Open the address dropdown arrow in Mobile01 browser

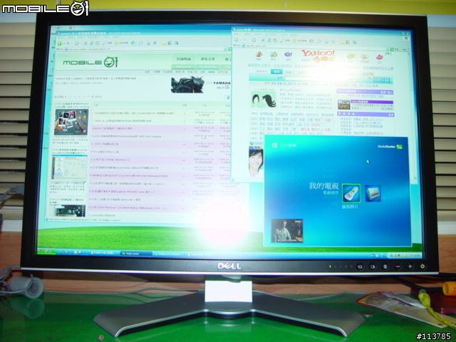pyautogui.click(x=225, y=49)
